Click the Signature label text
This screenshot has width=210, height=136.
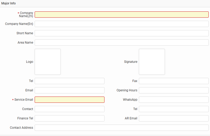[131, 62]
